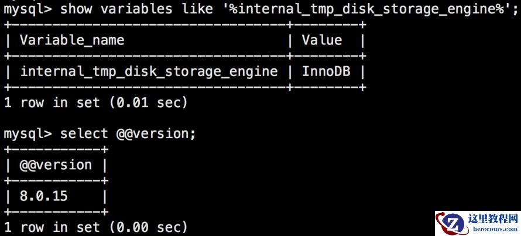Click the first mysql> prompt
This screenshot has height=236, width=521.
[28, 8]
